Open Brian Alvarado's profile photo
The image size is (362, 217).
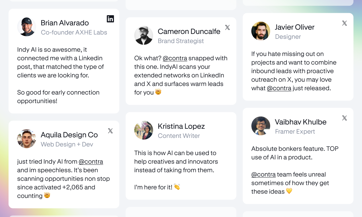pos(27,27)
